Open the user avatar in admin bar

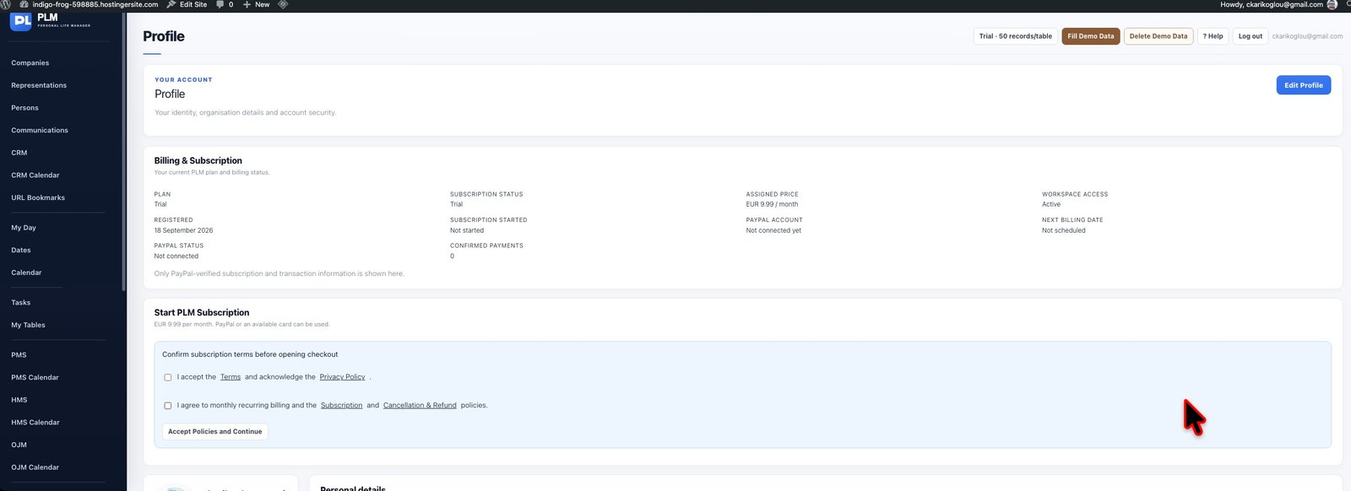pos(1332,4)
